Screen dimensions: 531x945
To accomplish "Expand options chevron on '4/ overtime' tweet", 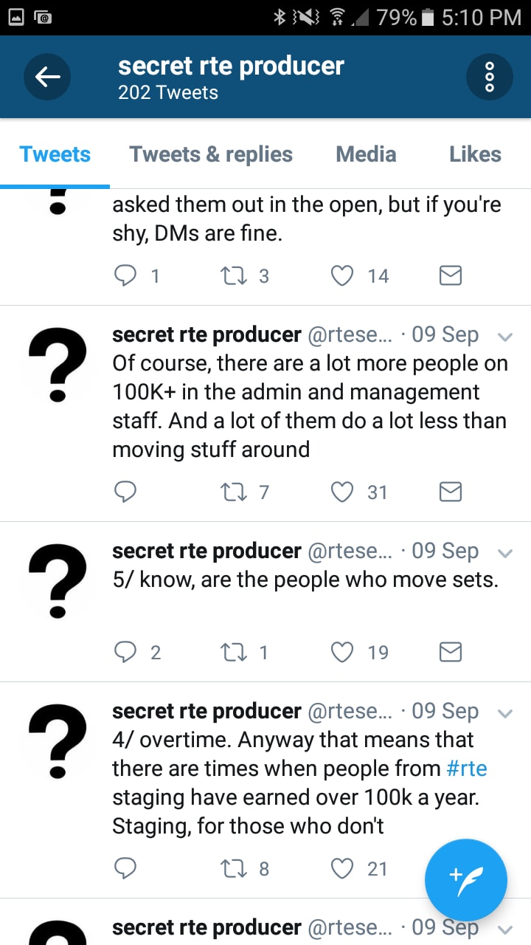I will point(505,713).
